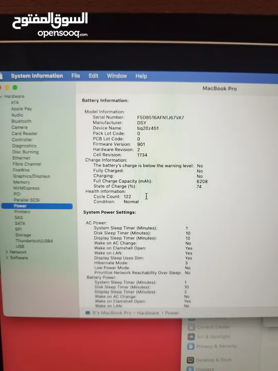Select Controller in the sidebar
This screenshot has width=278, height=371.
(22, 140)
